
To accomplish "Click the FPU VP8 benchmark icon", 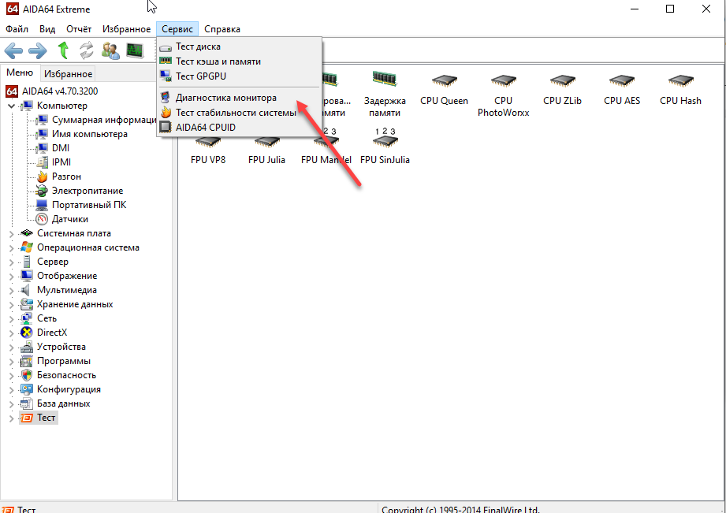I will click(x=208, y=142).
